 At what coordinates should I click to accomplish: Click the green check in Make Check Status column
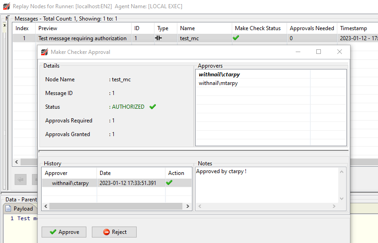[x=236, y=38]
